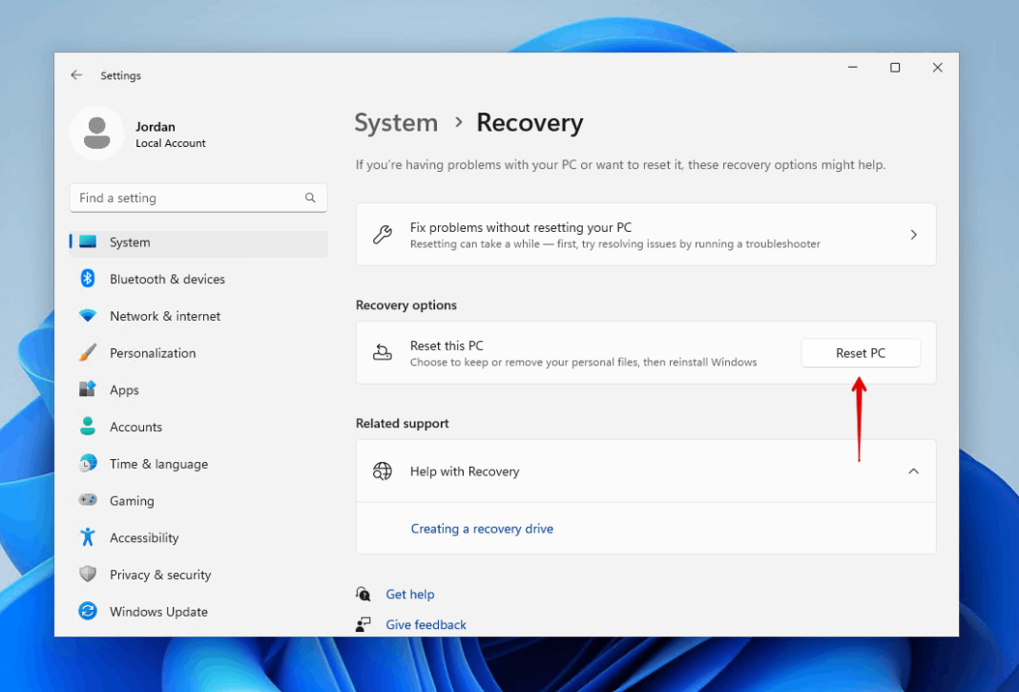The width and height of the screenshot is (1019, 692).
Task: Open Network & internet settings via its globe icon
Action: pos(87,316)
